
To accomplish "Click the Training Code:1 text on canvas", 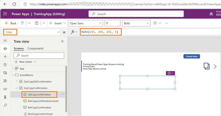I will [89, 67].
